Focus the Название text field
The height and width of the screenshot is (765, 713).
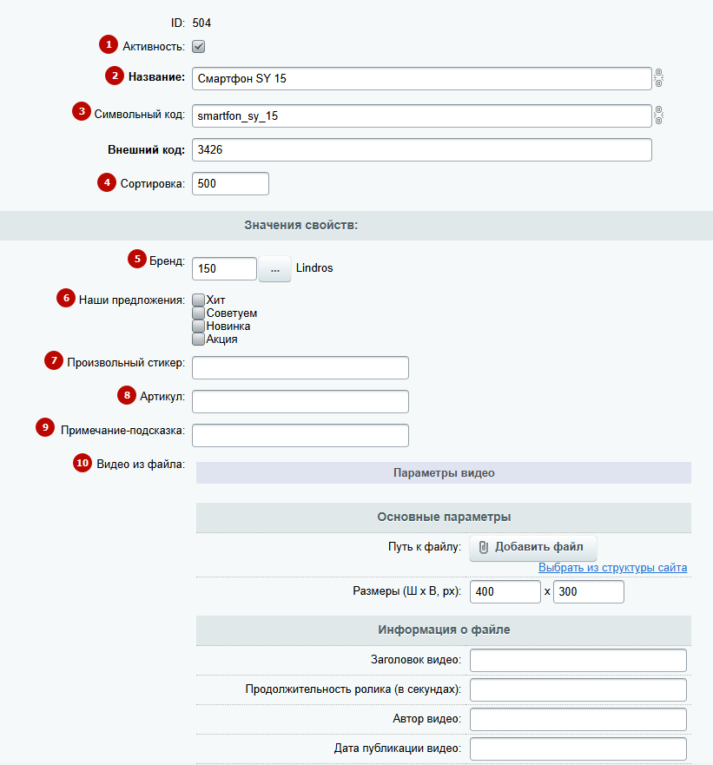422,78
